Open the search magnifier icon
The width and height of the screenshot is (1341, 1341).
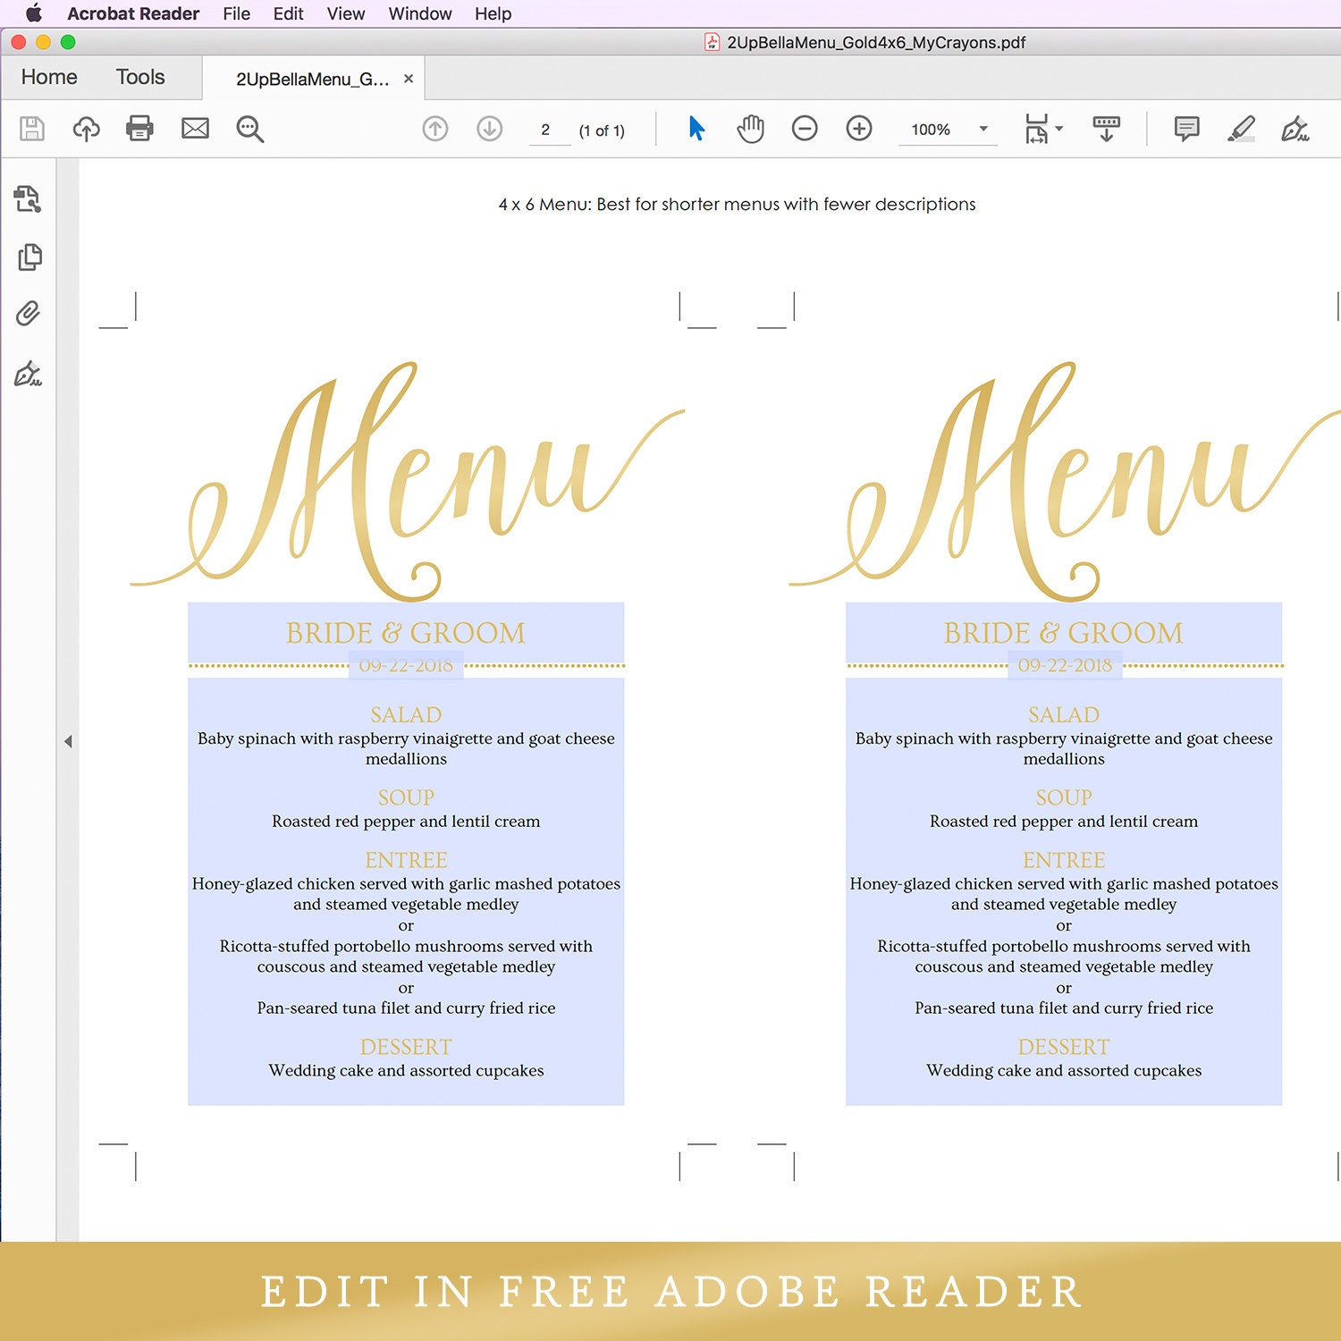pos(250,129)
